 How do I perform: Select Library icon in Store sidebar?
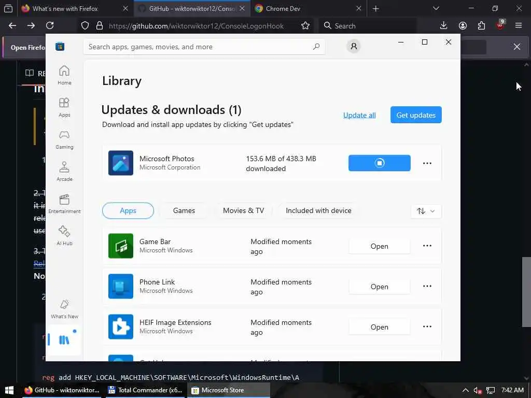(64, 339)
